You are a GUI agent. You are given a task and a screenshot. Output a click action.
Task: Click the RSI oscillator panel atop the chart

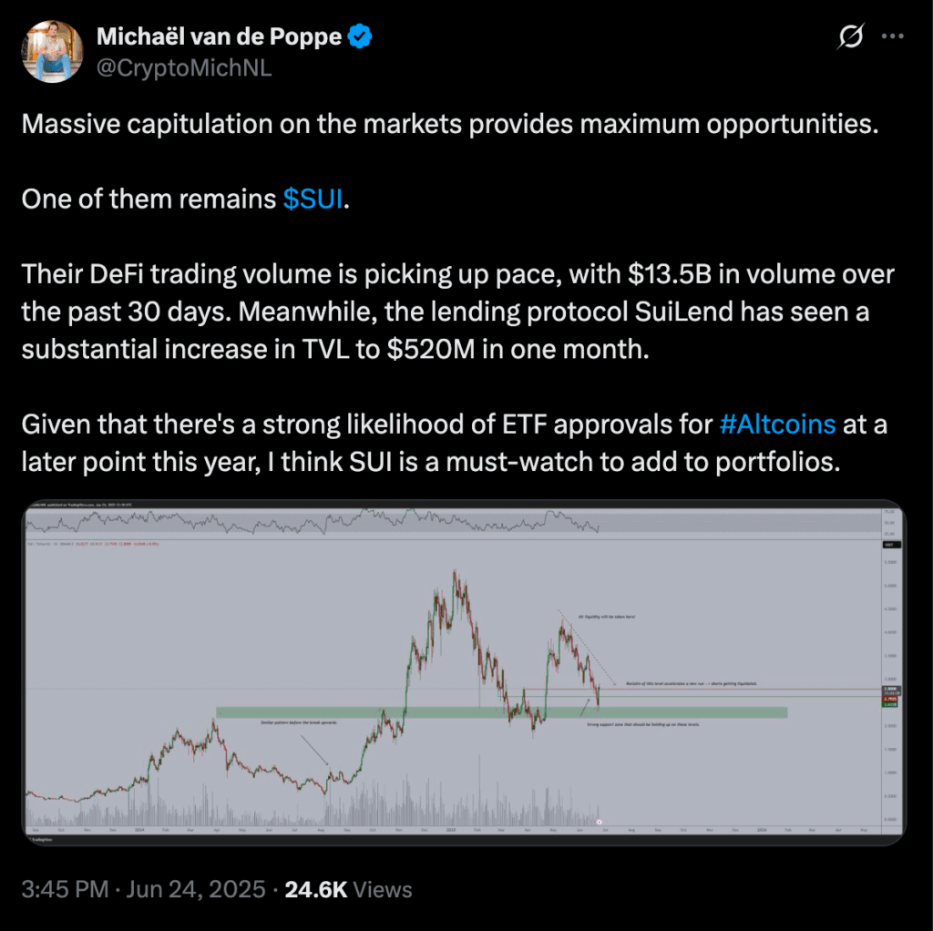click(x=452, y=522)
